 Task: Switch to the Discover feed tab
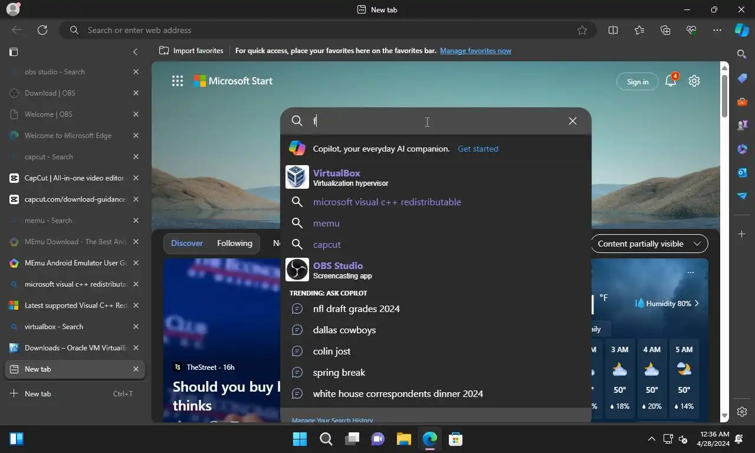tap(187, 243)
